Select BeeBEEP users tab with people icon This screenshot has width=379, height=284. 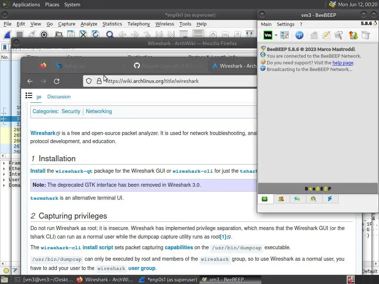(x=281, y=199)
